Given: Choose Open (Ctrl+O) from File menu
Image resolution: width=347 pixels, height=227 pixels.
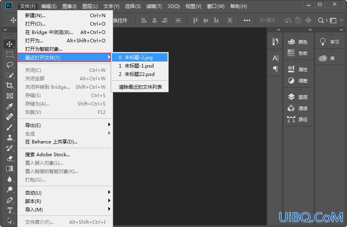Looking at the screenshot, I should pyautogui.click(x=65, y=24).
